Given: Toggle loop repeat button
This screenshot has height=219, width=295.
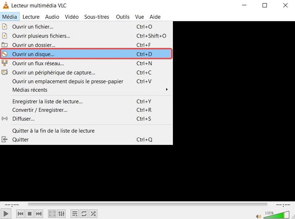Looking at the screenshot, I should pos(84,214).
